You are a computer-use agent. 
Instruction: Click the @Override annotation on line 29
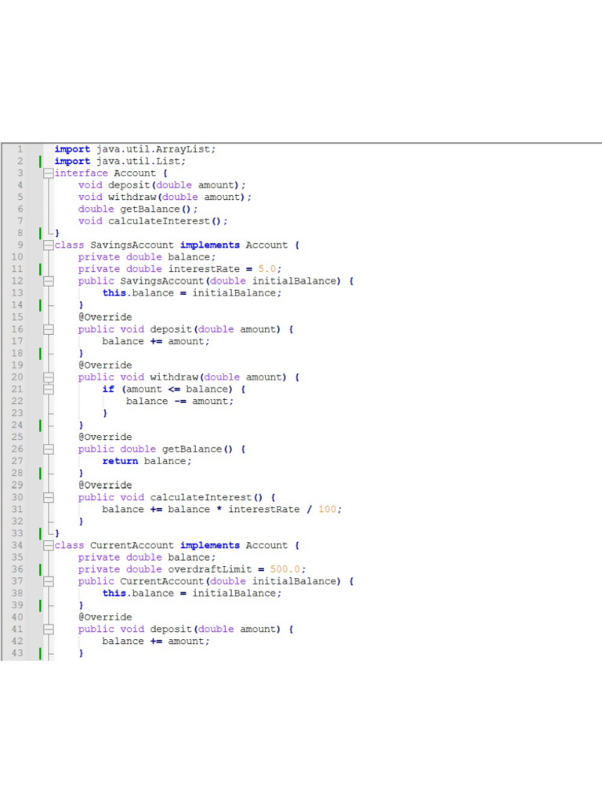point(105,485)
